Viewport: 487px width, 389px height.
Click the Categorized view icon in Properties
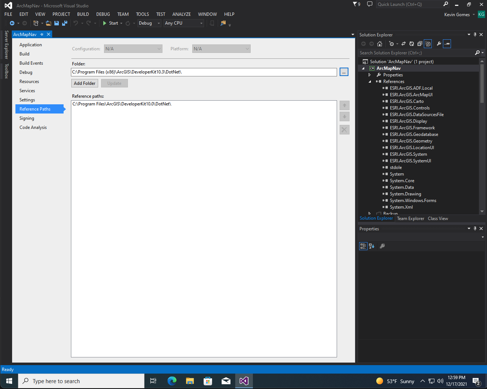[363, 246]
